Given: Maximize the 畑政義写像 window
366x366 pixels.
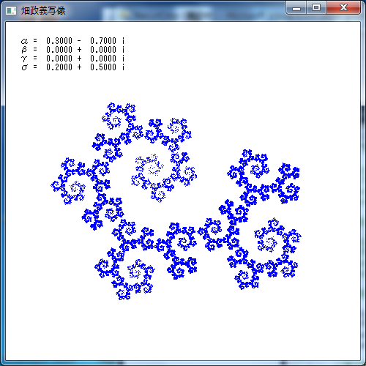Looking at the screenshot, I should 316,8.
